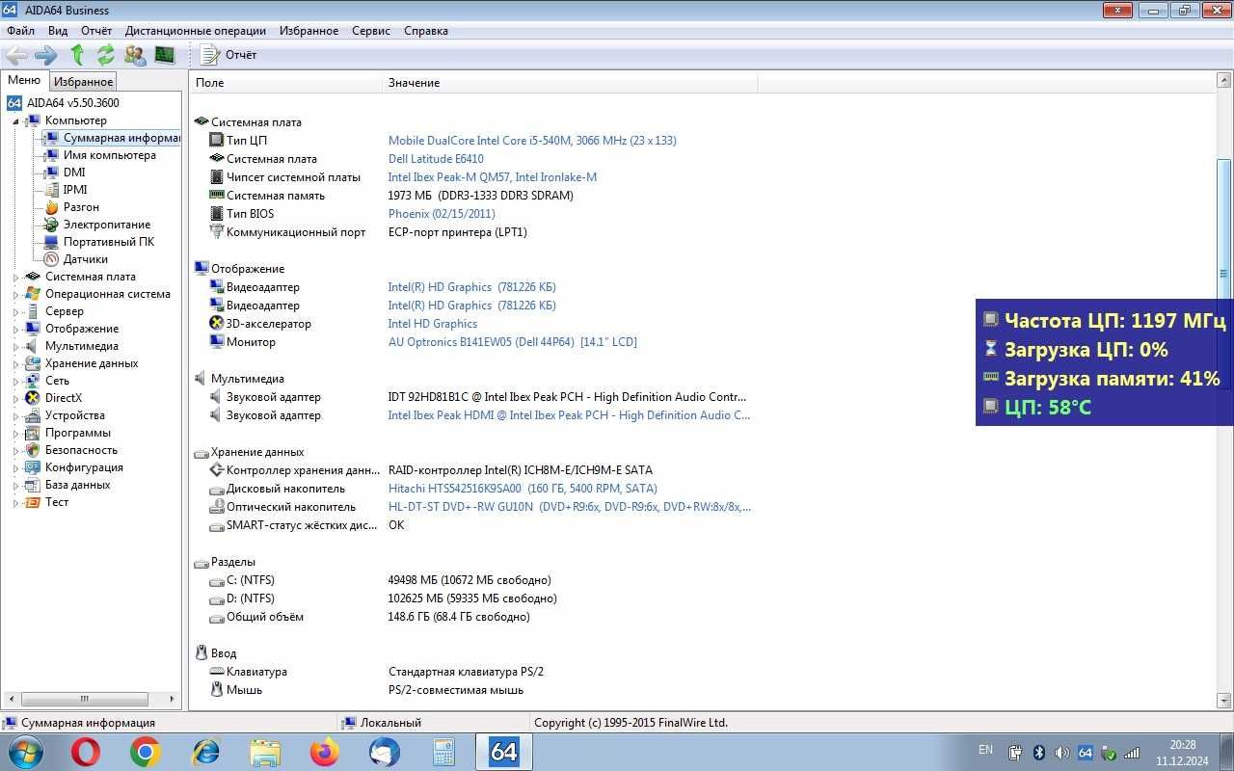This screenshot has width=1234, height=771.
Task: Expand the Мультимедиа tree node
Action: coord(15,347)
